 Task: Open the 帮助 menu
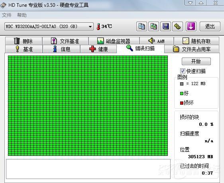point(22,15)
